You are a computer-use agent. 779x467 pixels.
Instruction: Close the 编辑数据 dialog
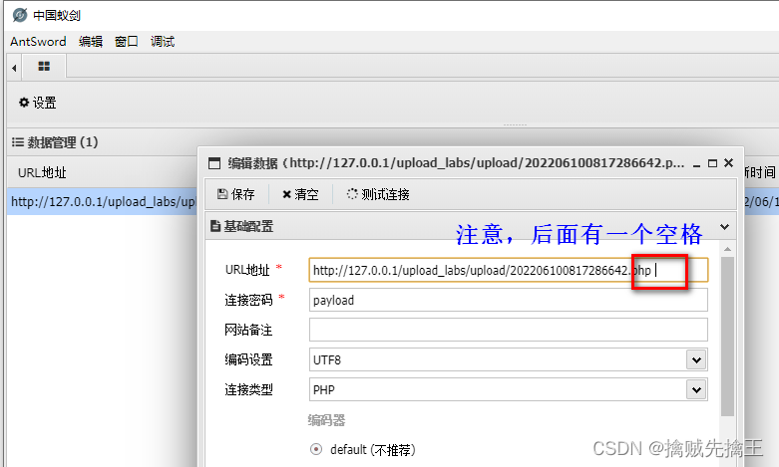(x=729, y=162)
